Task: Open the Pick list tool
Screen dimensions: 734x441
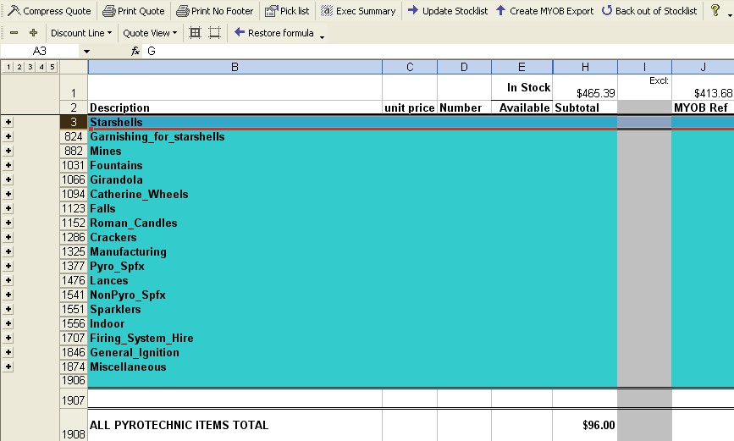Action: click(287, 11)
